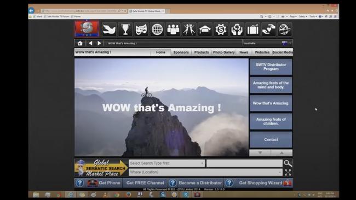The width and height of the screenshot is (356, 200).
Task: Select the theatre masks icon
Action: tap(141, 29)
